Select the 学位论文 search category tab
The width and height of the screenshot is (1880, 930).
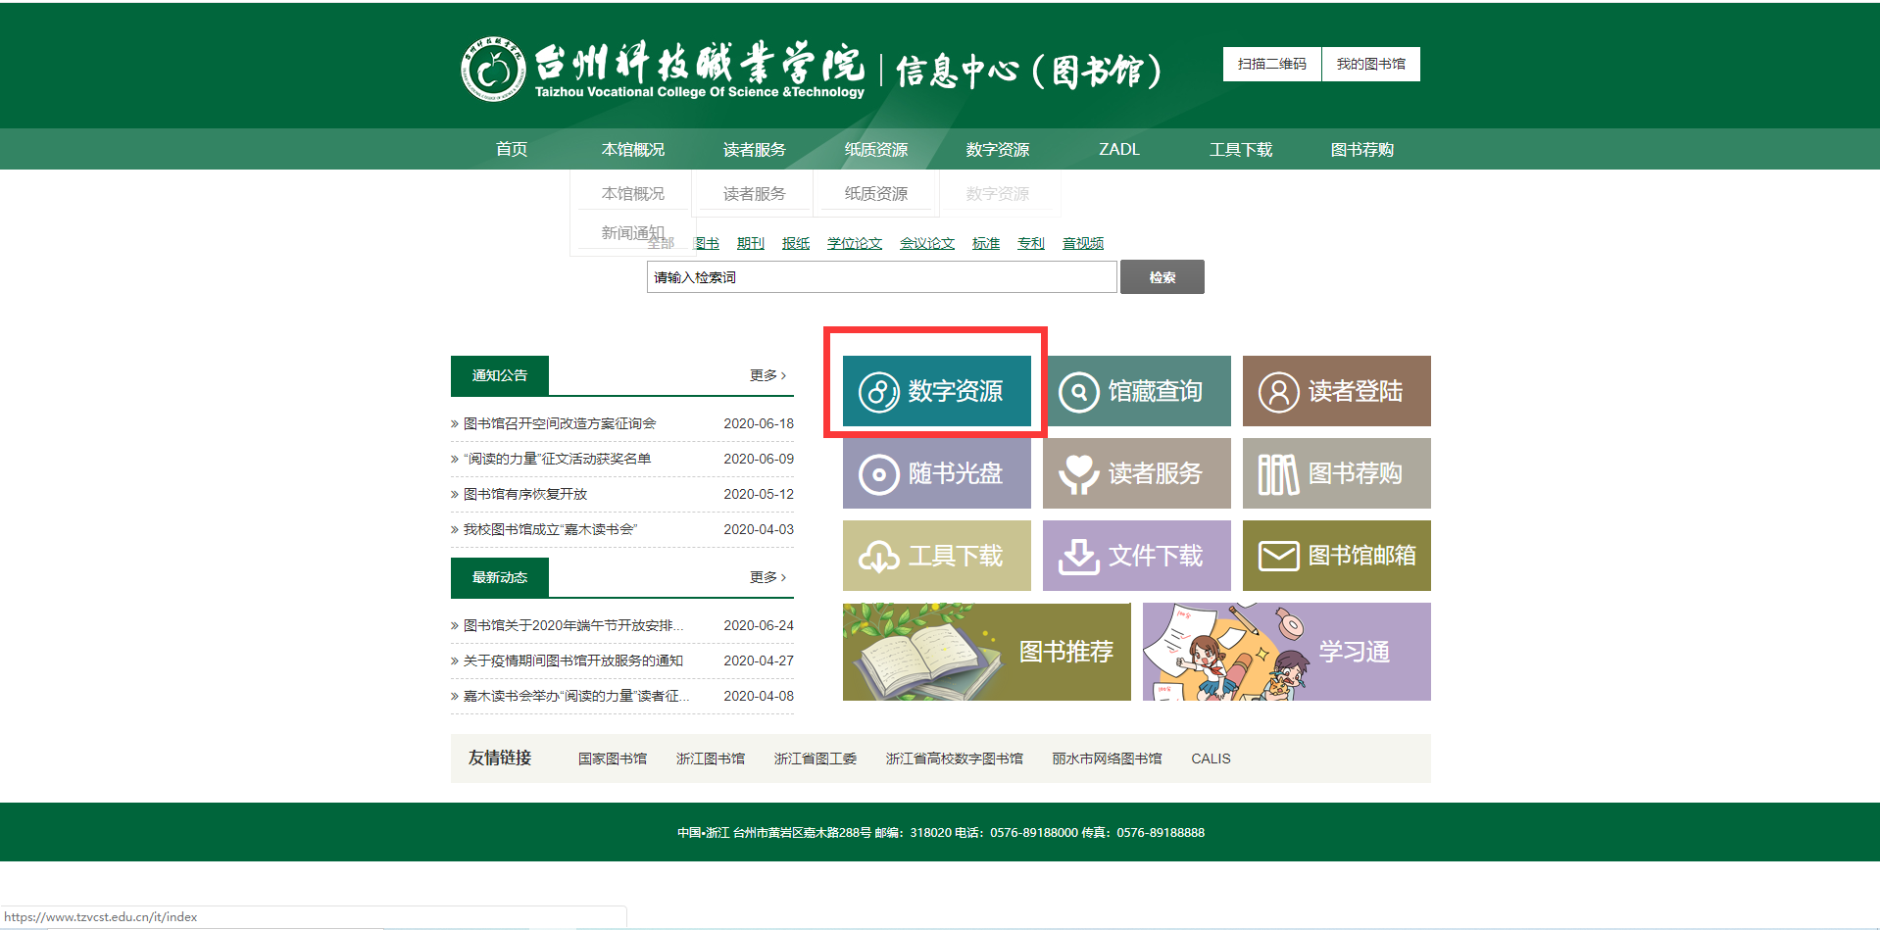855,243
